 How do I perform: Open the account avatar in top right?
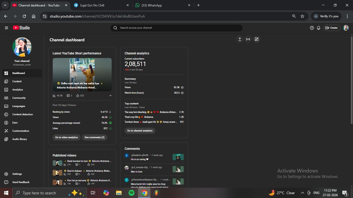[346, 28]
